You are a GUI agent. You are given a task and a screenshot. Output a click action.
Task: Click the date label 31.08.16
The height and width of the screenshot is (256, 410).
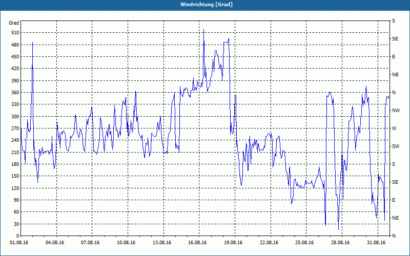(x=376, y=243)
